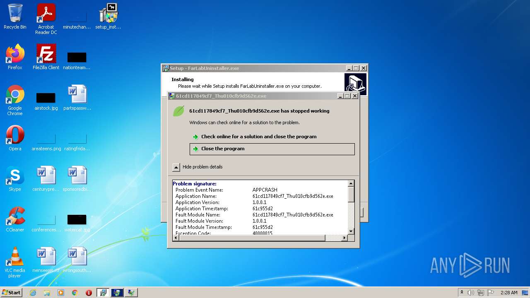The height and width of the screenshot is (298, 530).
Task: Click the Start button
Action: pos(12,292)
